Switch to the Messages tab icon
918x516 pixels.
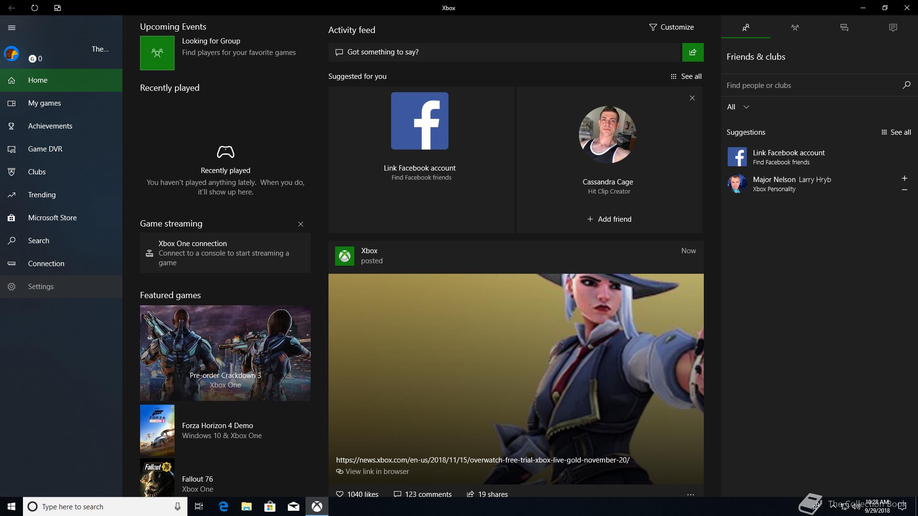(844, 28)
